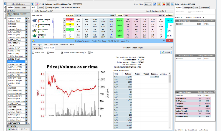Increase chart refresh seconds stepper up arrow
This screenshot has height=131, width=221.
tap(90, 52)
